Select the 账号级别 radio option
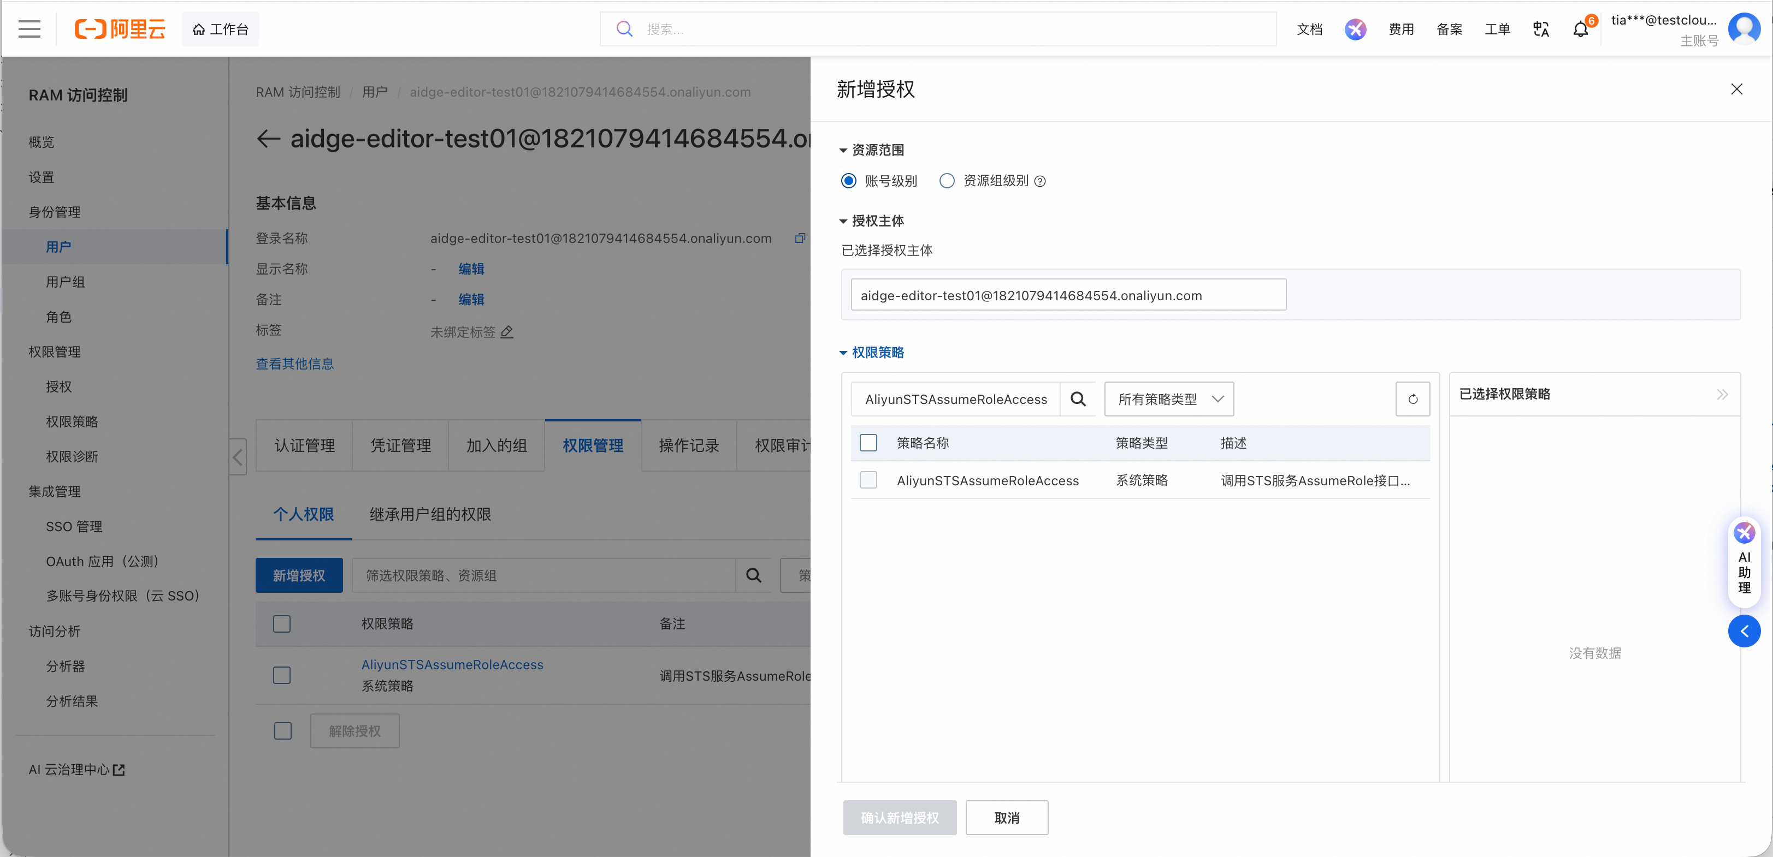This screenshot has height=857, width=1773. point(849,181)
